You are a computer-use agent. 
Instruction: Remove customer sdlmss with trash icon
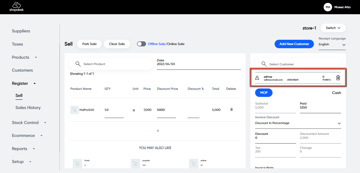pos(338,78)
